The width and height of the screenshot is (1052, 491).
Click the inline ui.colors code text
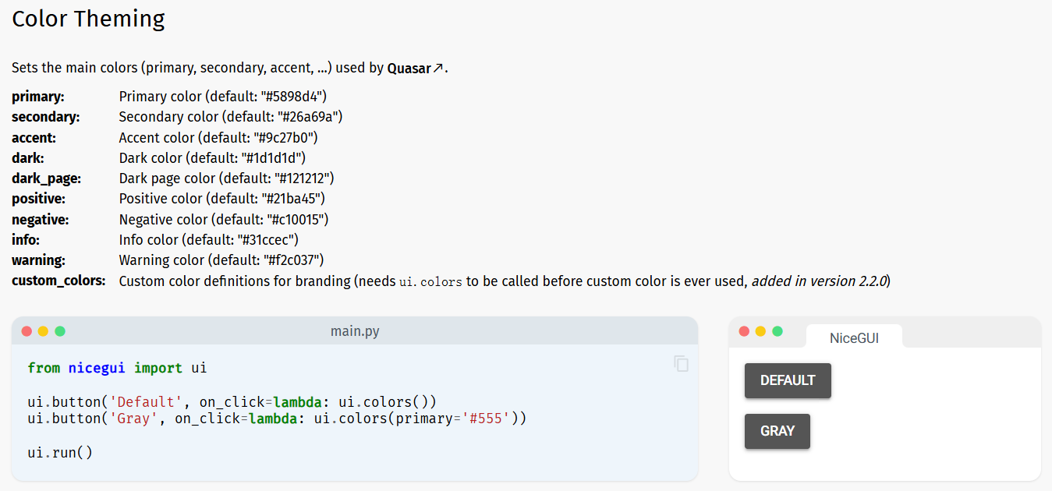click(430, 281)
